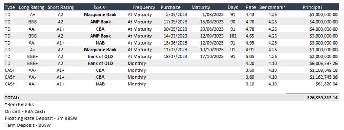The image size is (344, 130).
Task: Click the maturity date 17/10/2023
Action: click(x=212, y=56)
